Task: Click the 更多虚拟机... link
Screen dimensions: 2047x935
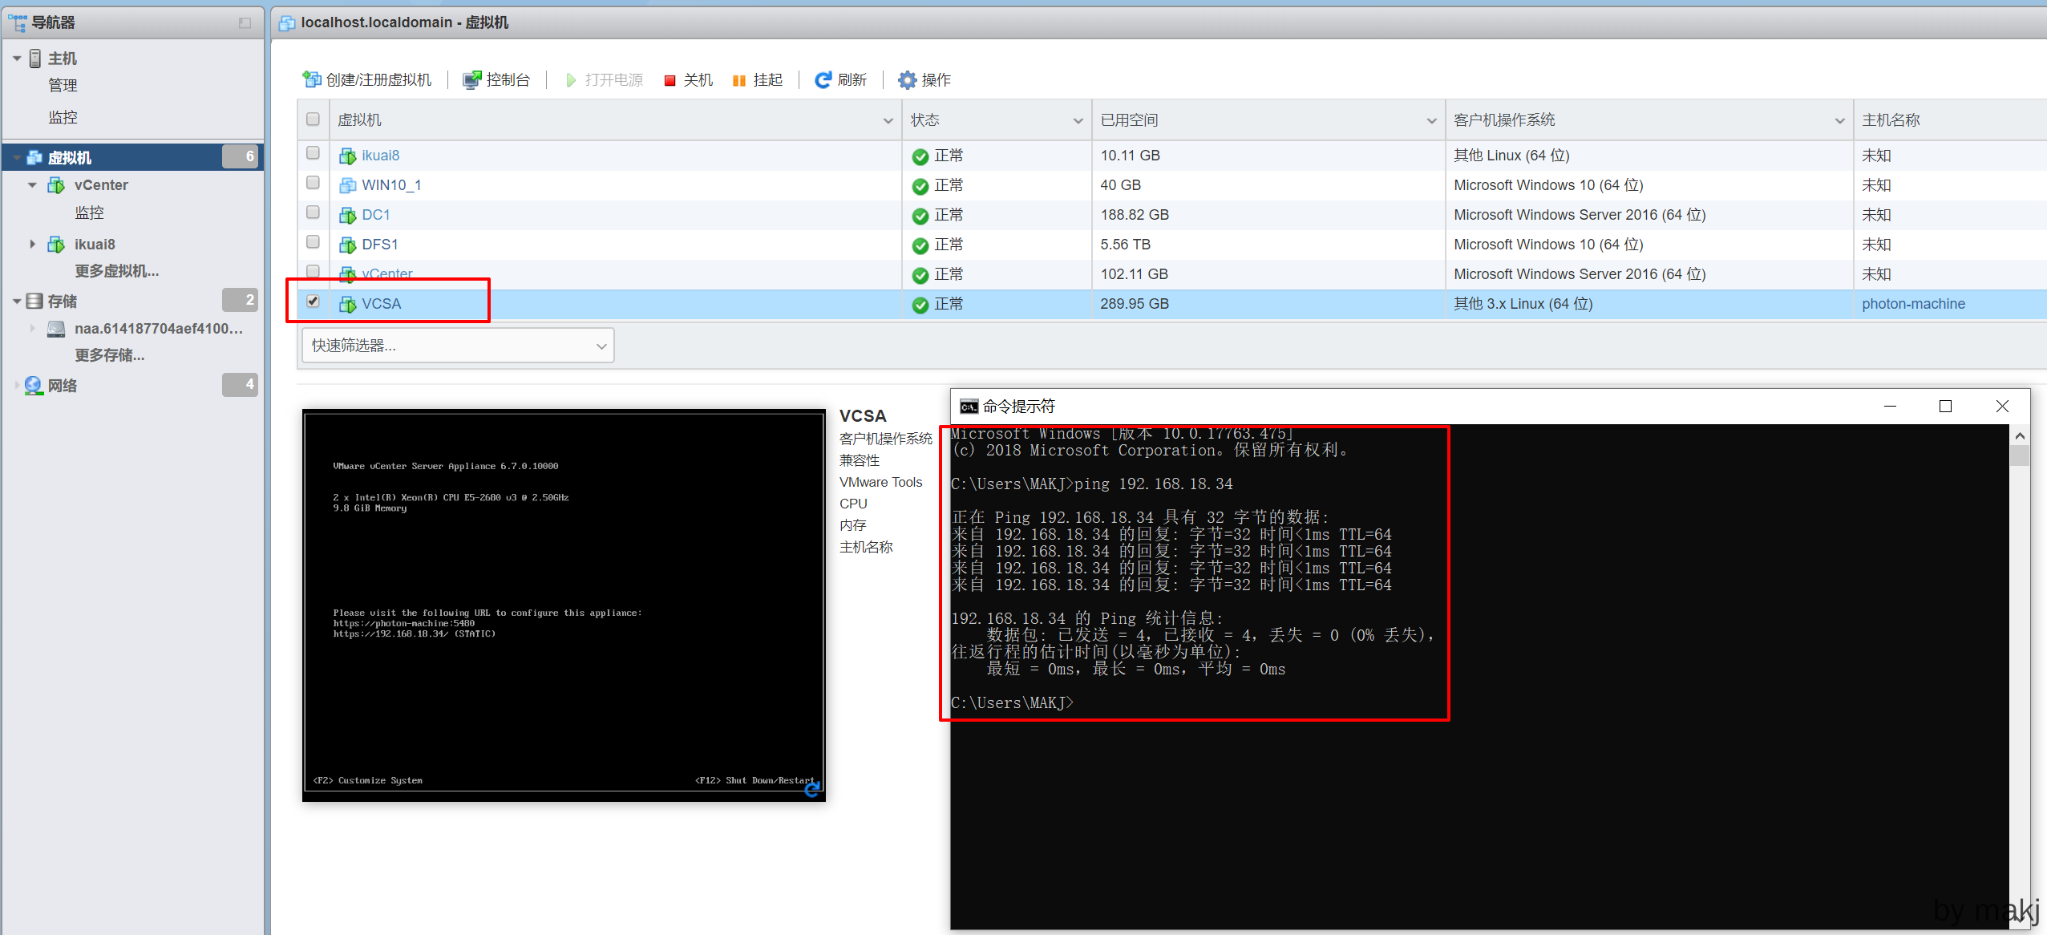Action: pyautogui.click(x=117, y=271)
